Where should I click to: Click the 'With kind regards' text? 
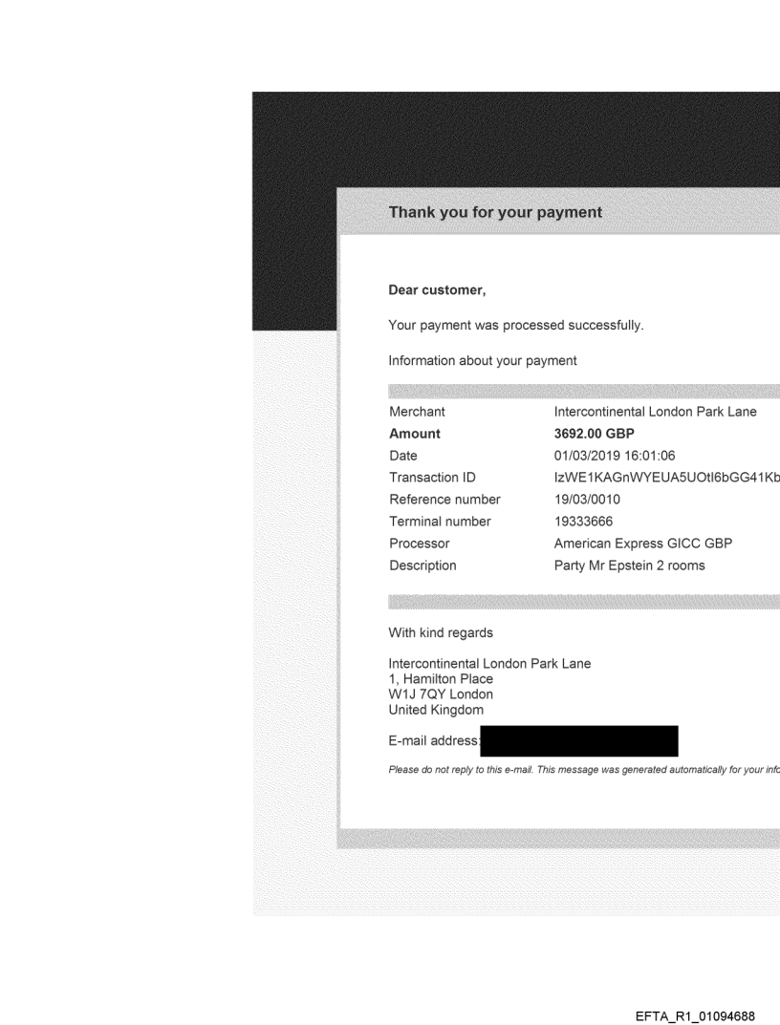tap(443, 632)
